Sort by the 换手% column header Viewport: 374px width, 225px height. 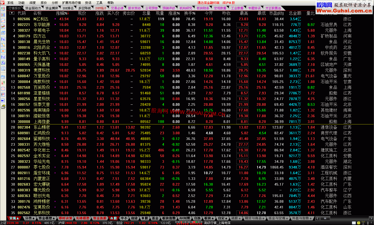(190, 13)
